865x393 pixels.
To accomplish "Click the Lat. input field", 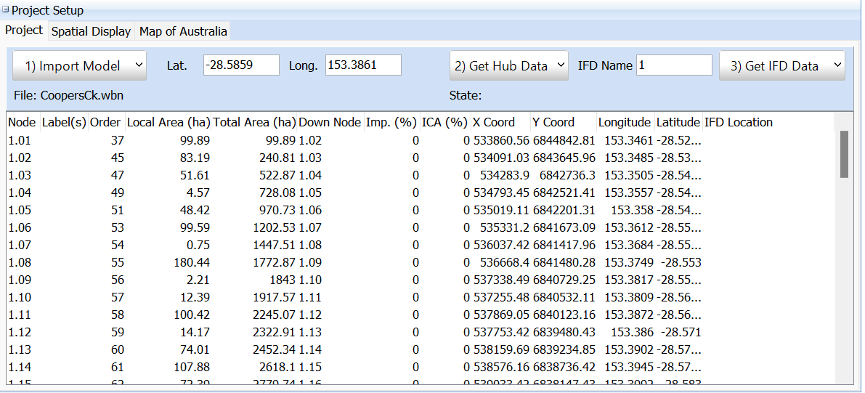I will pos(241,65).
